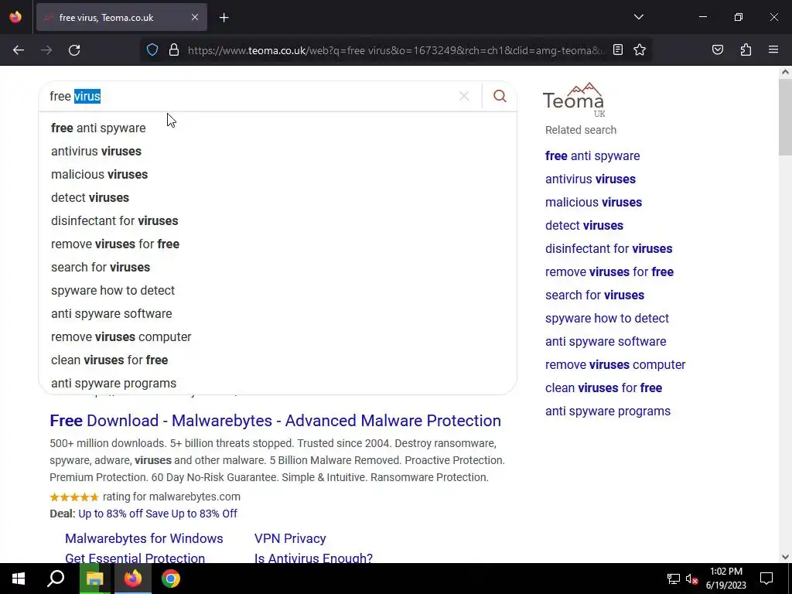792x594 pixels.
Task: Open the 'Up to 83% off' deal link
Action: [158, 514]
